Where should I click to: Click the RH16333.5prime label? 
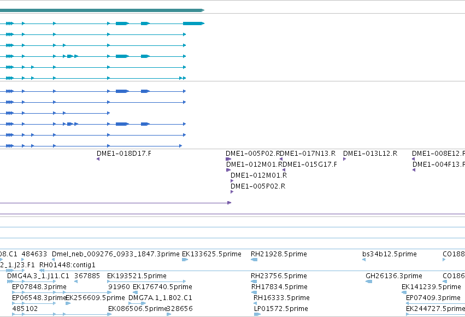281,298
